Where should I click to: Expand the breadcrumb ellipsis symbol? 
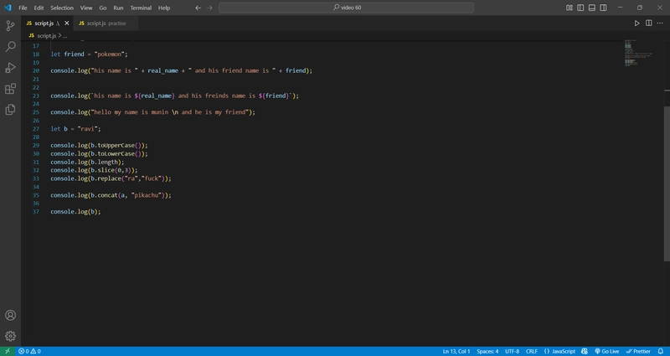[65, 36]
